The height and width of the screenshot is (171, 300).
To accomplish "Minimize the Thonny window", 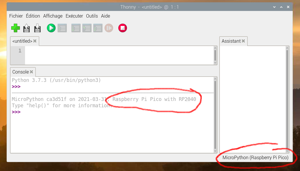I will [274, 7].
